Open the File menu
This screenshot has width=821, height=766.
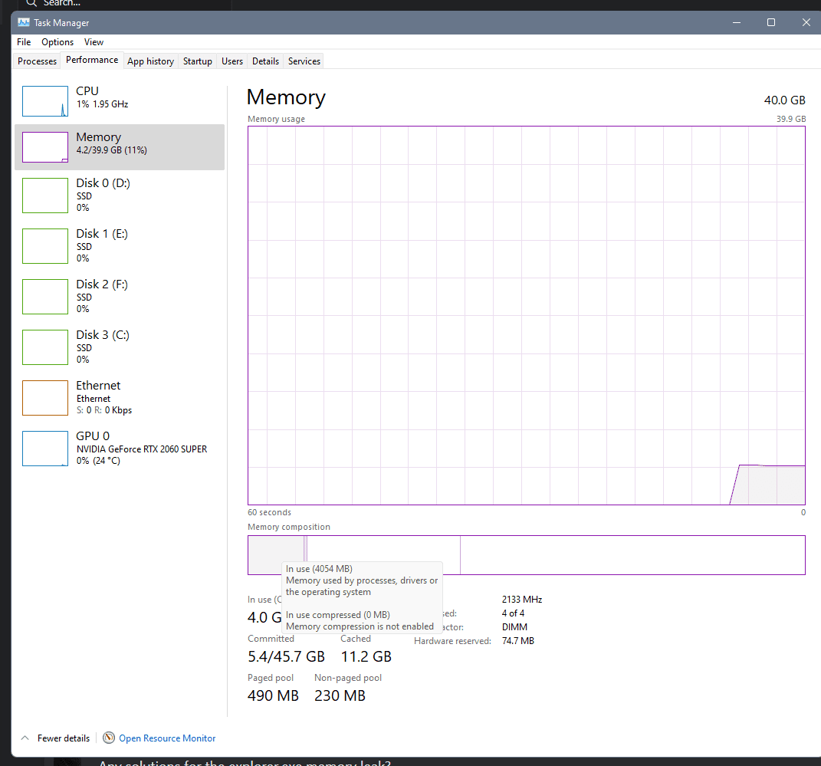click(24, 42)
